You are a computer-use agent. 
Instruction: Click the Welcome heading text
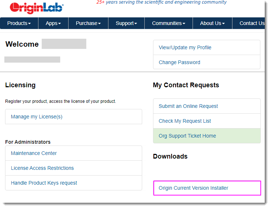tap(22, 44)
